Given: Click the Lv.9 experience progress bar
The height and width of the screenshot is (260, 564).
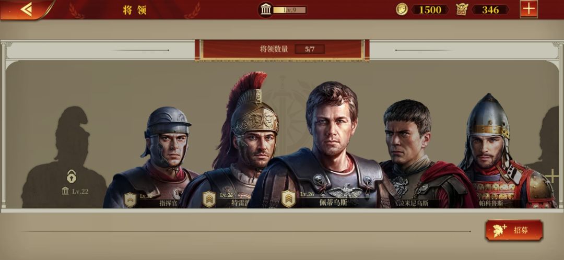Looking at the screenshot, I should pos(289,10).
